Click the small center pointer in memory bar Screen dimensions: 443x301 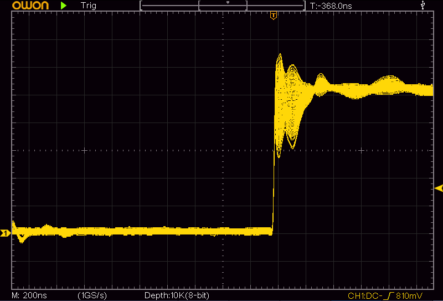click(228, 3)
